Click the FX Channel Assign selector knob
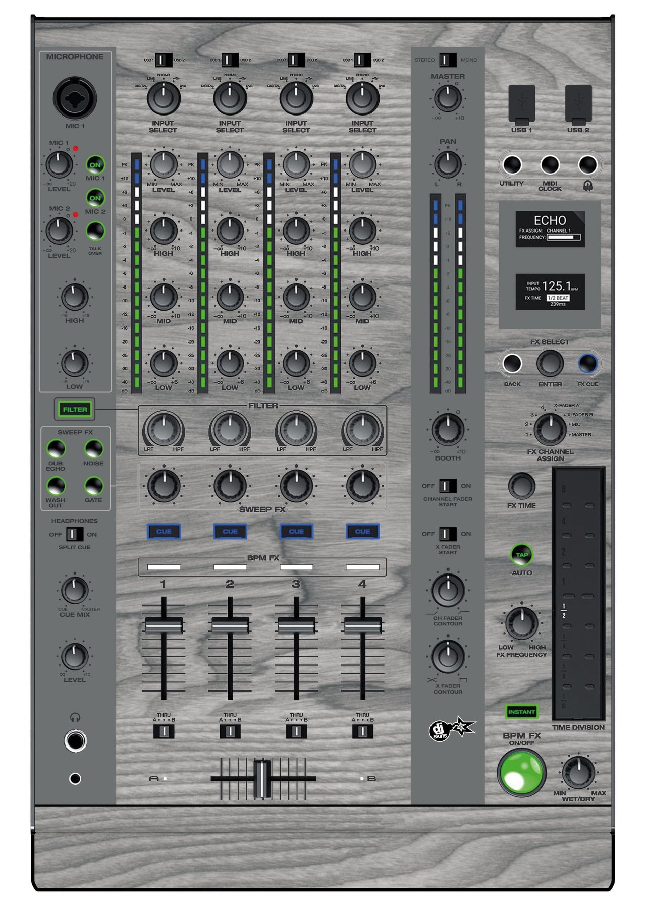Image resolution: width=646 pixels, height=918 pixels. tap(550, 429)
